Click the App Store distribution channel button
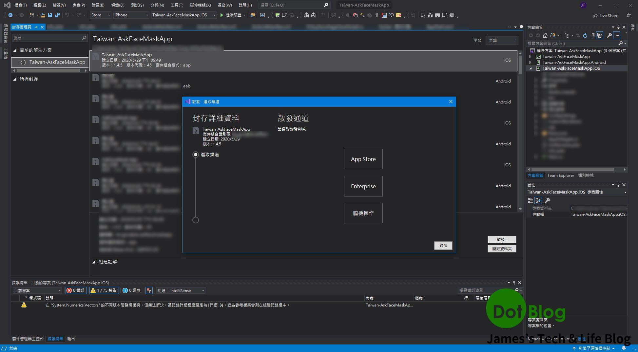638x352 pixels. [363, 159]
